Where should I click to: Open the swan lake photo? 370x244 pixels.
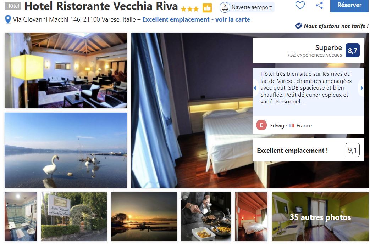(66, 150)
